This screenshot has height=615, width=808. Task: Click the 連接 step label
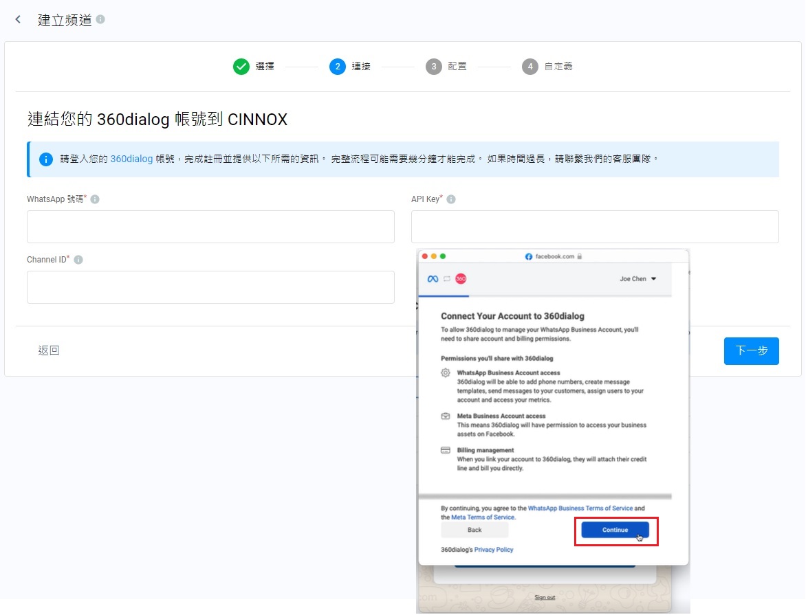pos(361,67)
